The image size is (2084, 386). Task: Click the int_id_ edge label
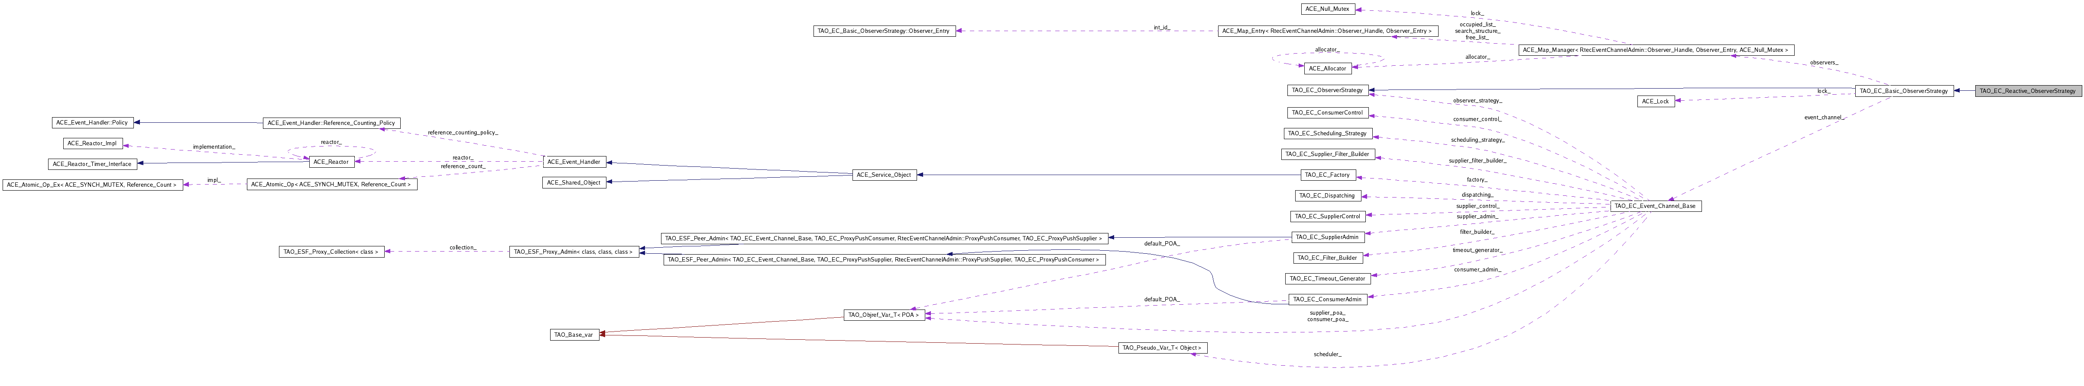pos(1161,28)
